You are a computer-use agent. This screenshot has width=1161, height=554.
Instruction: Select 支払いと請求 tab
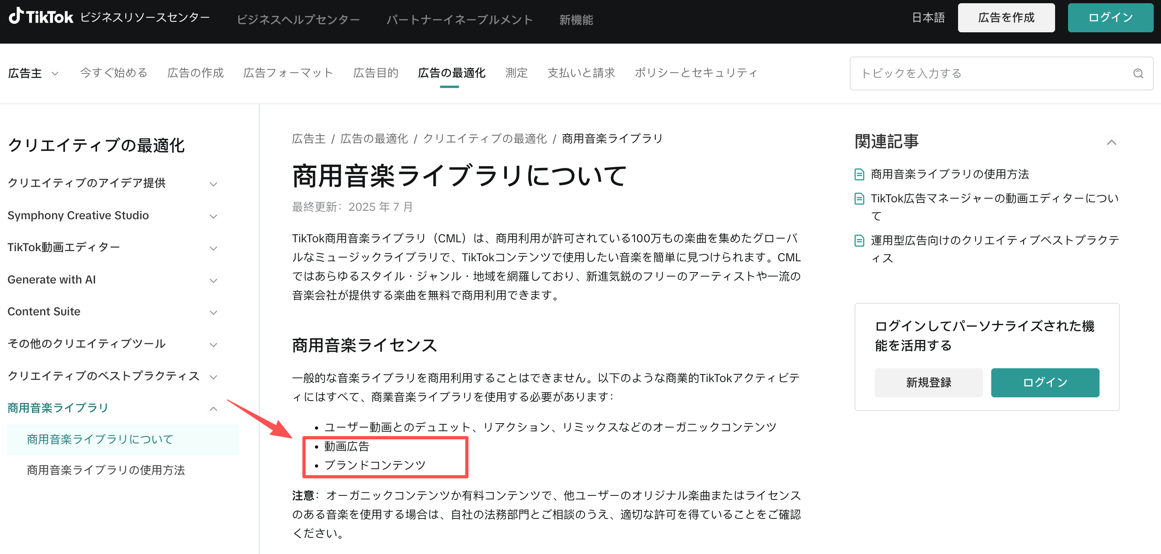point(581,72)
